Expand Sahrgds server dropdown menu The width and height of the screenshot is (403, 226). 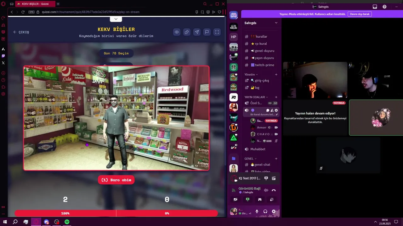coord(276,23)
